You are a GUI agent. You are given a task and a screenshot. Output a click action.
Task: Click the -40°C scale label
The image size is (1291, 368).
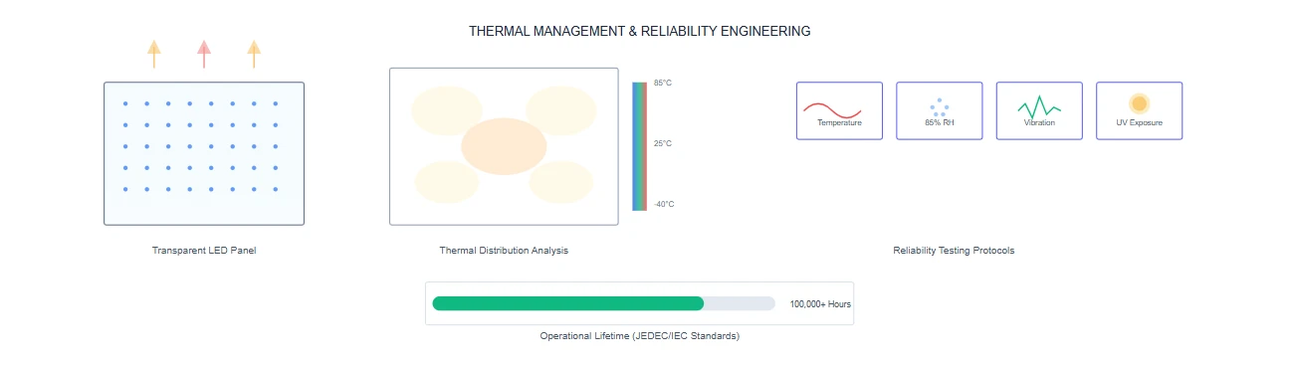tap(664, 204)
